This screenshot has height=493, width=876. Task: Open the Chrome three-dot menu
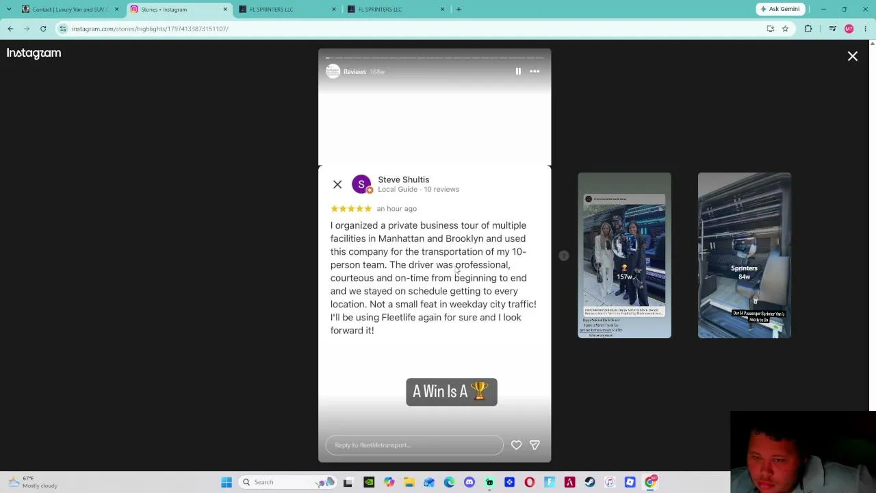(x=866, y=29)
